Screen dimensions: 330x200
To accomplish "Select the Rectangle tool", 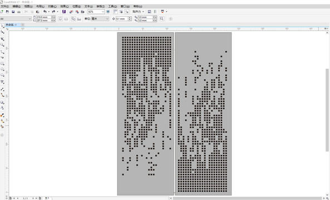I will pos(2,63).
